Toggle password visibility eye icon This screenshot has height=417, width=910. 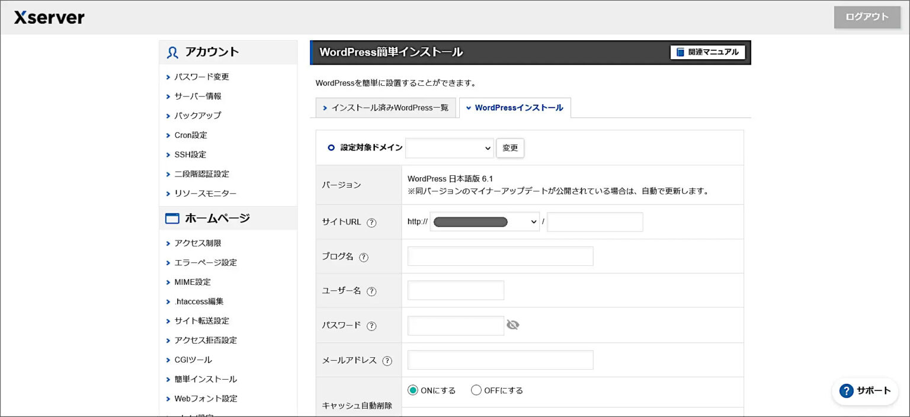[513, 325]
